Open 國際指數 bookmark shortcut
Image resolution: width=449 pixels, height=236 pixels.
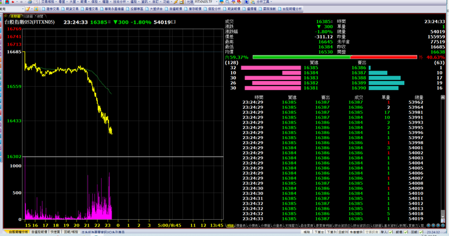click(x=267, y=9)
